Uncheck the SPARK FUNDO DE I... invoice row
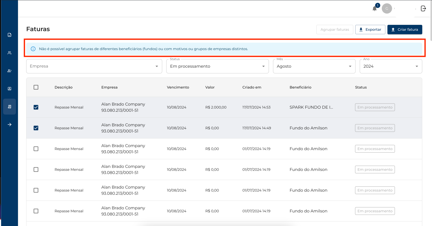 click(36, 107)
